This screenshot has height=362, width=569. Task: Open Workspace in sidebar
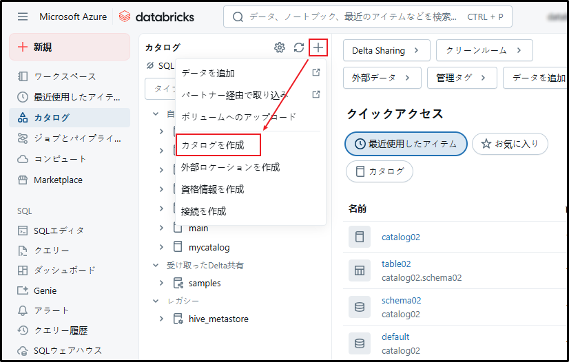click(70, 76)
